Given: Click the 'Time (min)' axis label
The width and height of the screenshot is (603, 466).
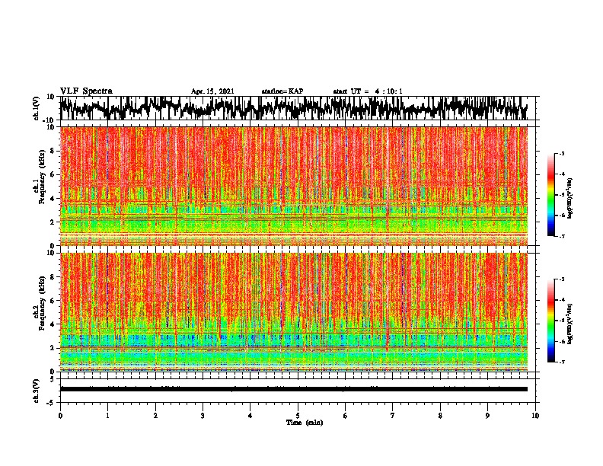Looking at the screenshot, I should click(x=305, y=423).
